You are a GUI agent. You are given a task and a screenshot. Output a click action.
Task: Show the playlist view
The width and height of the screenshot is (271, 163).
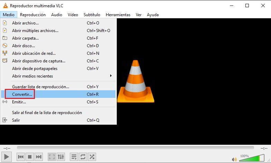[x=74, y=157]
